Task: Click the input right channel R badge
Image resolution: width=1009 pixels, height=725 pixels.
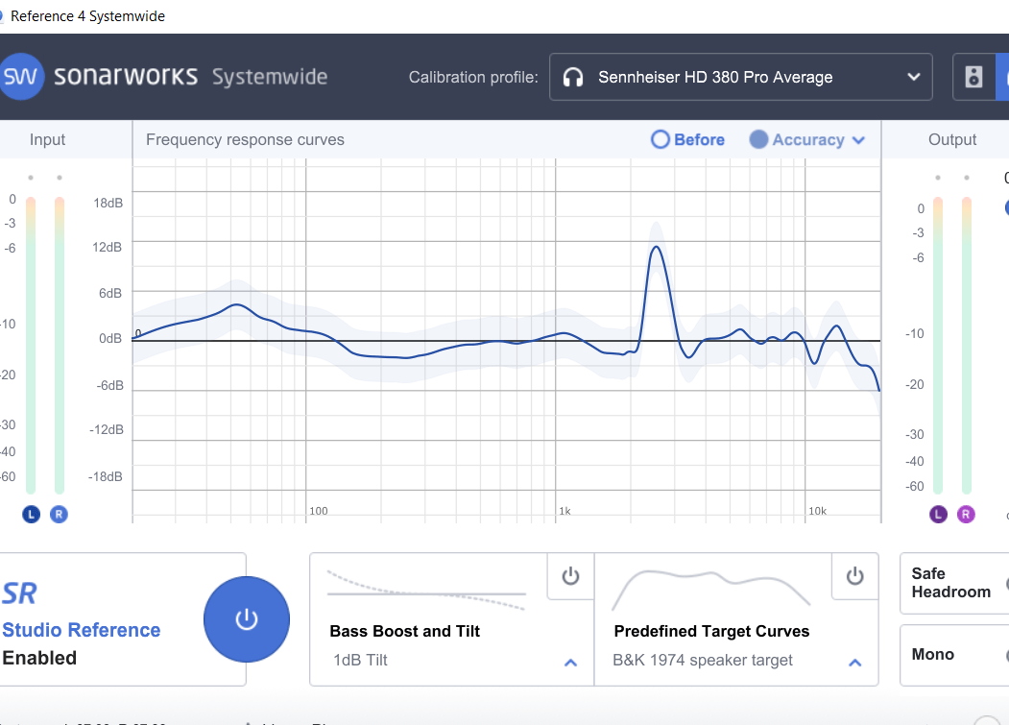Action: tap(59, 515)
